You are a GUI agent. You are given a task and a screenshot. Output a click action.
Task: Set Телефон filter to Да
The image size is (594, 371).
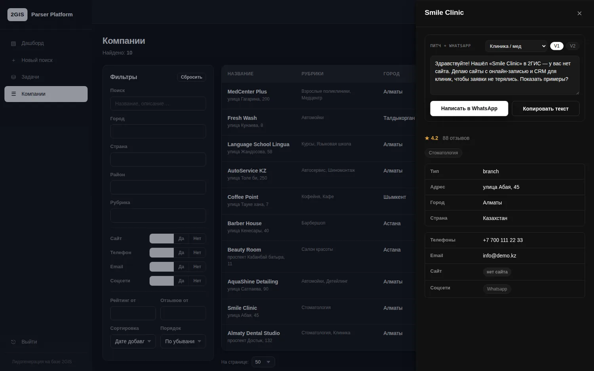point(181,253)
